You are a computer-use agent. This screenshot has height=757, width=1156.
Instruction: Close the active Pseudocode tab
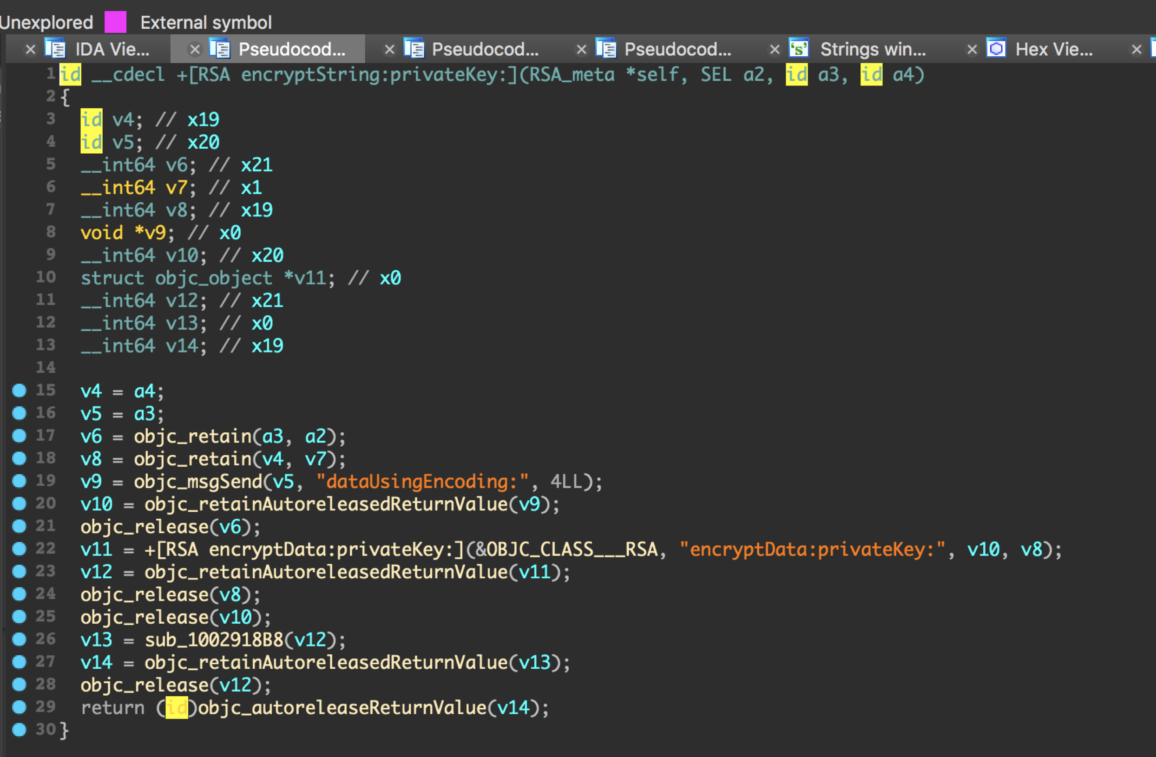195,50
